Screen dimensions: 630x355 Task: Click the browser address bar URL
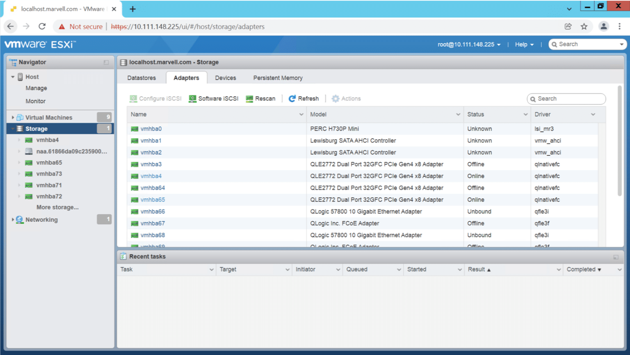(x=187, y=27)
